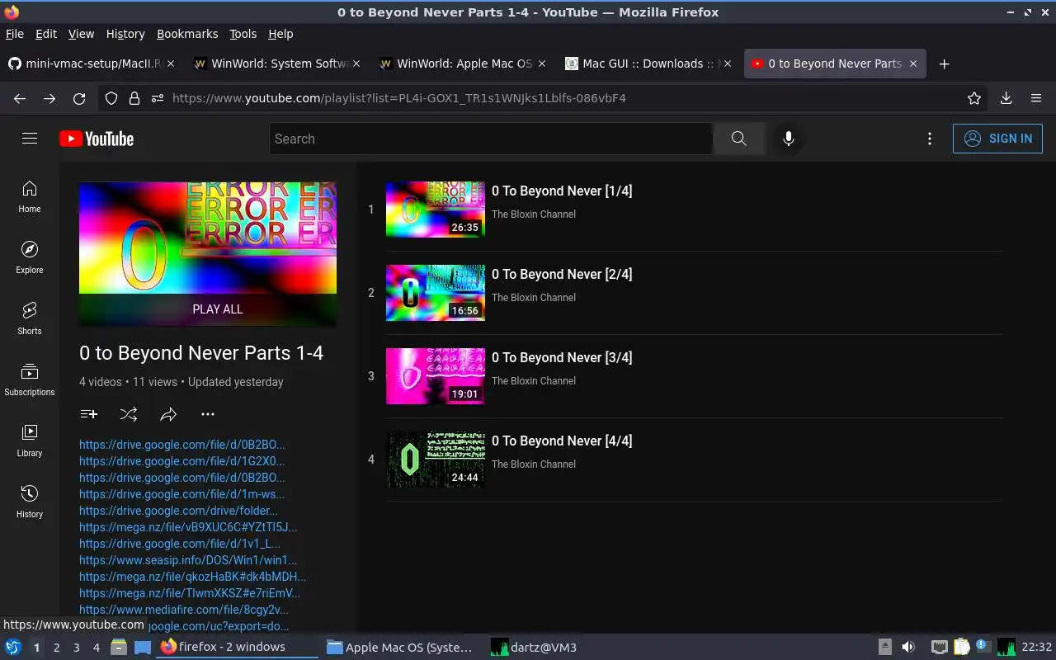1056x660 pixels.
Task: Click the volume speaker tray icon
Action: [908, 647]
